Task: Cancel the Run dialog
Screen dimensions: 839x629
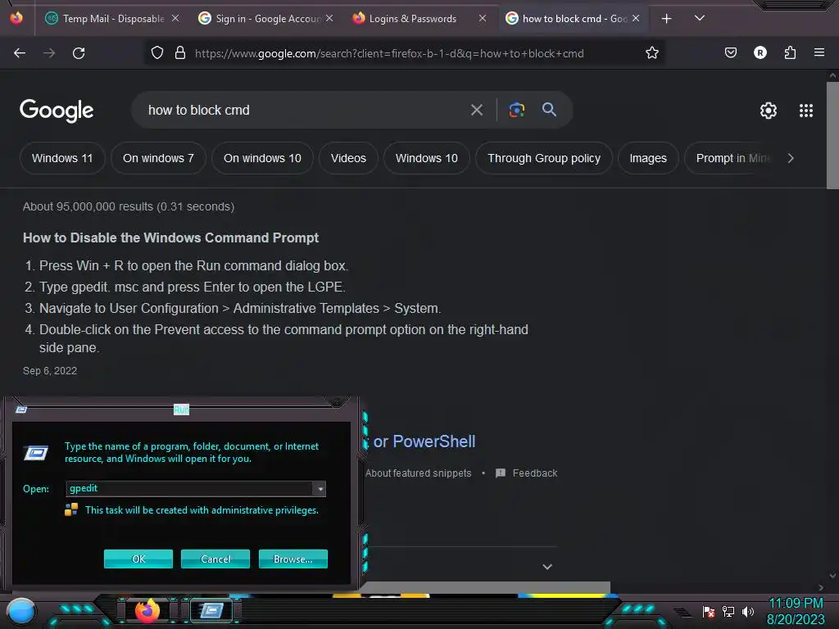Action: pos(215,559)
